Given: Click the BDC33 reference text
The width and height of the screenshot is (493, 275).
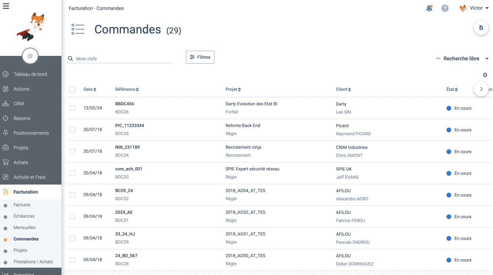Looking at the screenshot, I should [122, 177].
